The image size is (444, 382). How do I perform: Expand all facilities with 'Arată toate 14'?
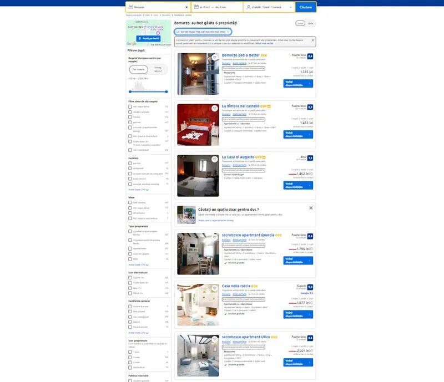[139, 190]
